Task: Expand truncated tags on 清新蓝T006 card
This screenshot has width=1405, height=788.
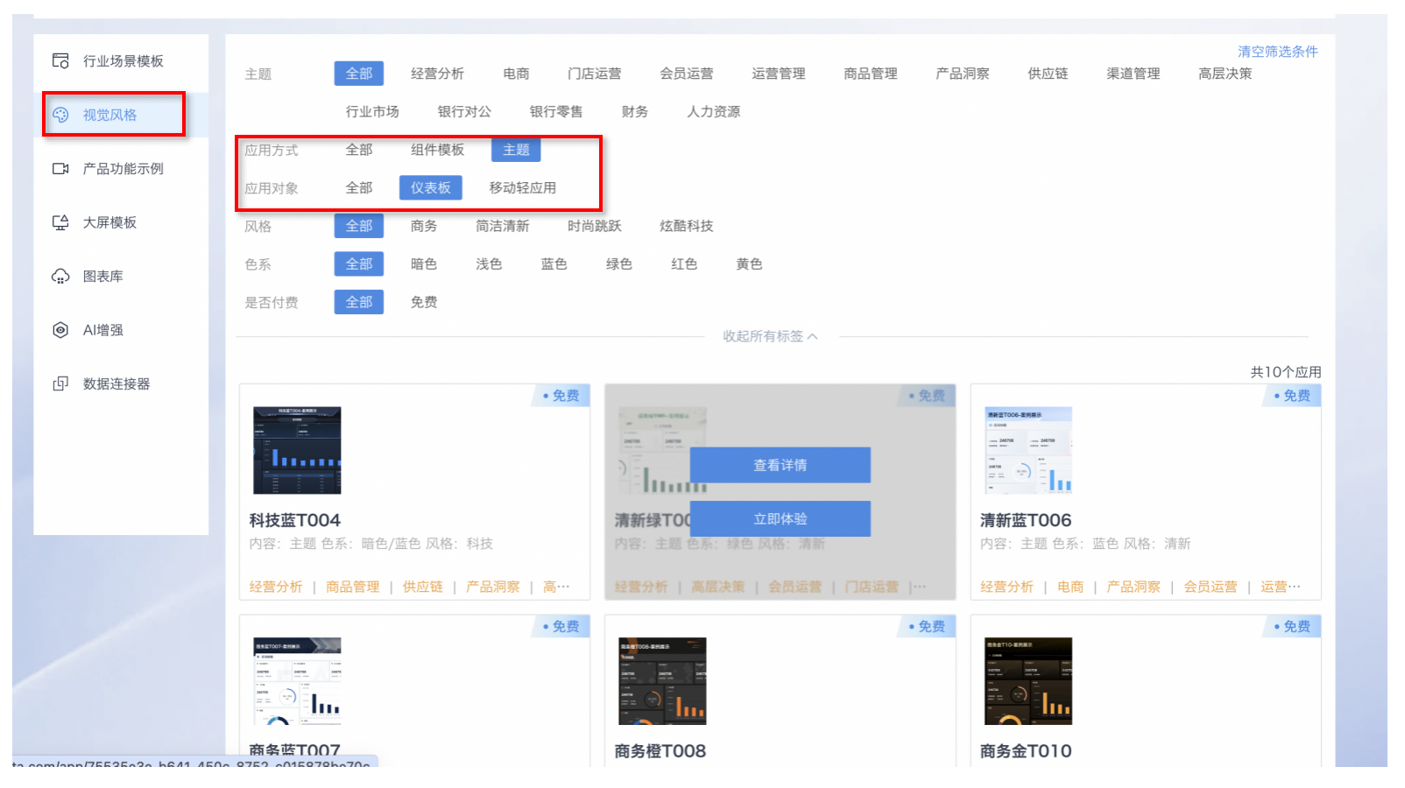Action: point(1280,587)
